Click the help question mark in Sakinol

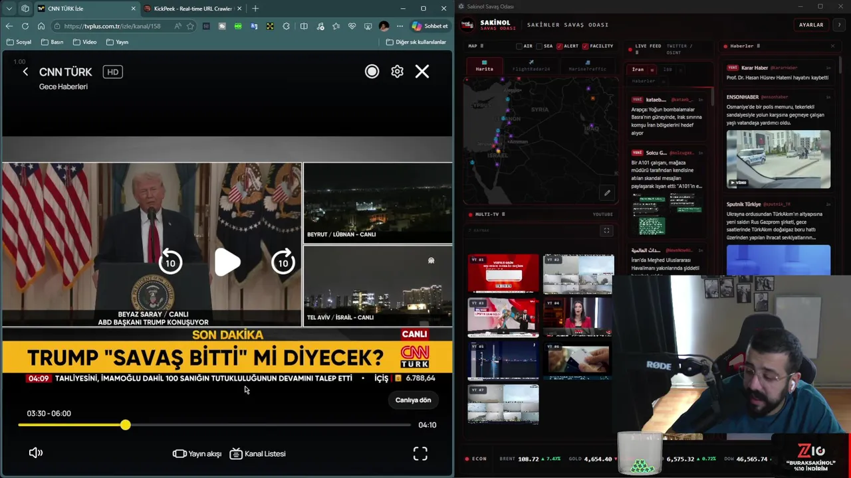839,25
